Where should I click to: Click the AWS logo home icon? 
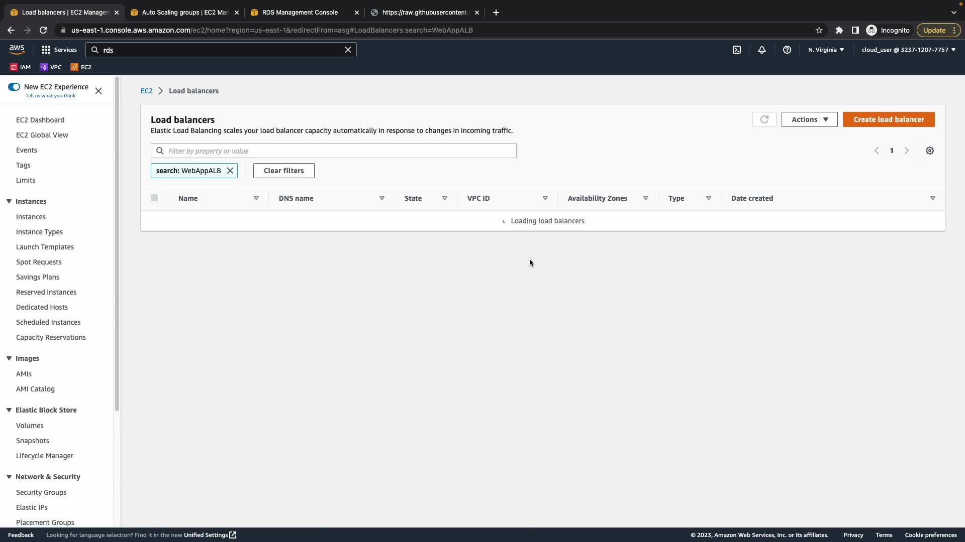point(17,49)
